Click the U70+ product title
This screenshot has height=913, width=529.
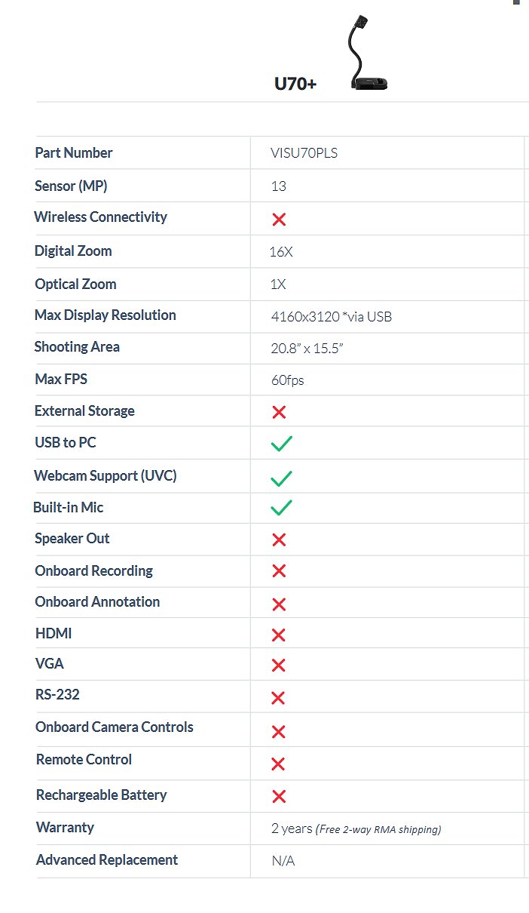[295, 84]
